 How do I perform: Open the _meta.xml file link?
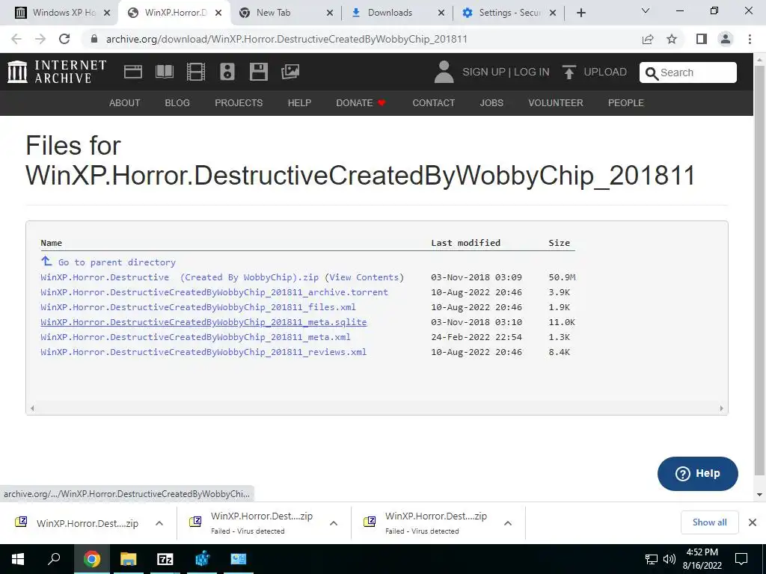tap(195, 337)
